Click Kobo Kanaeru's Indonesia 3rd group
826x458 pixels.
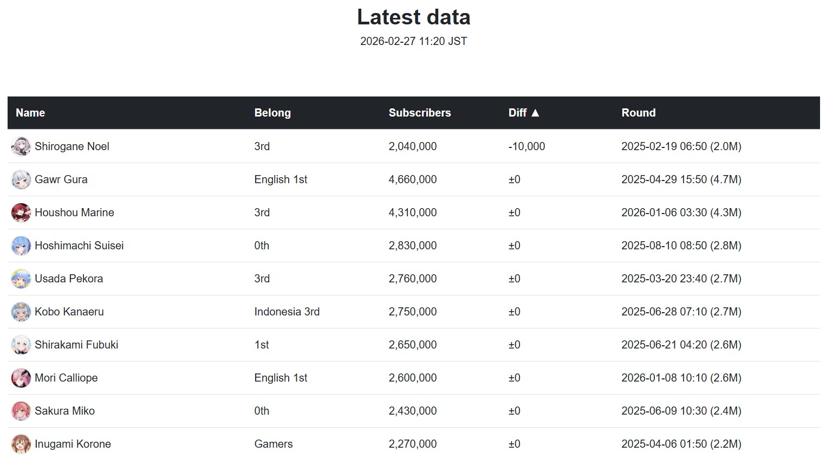[x=287, y=312]
